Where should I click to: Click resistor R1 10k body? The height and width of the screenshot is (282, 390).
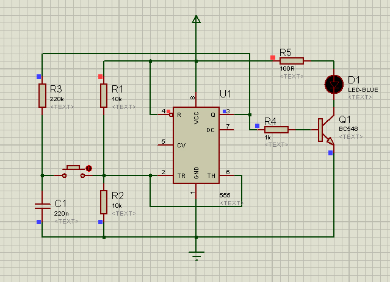click(104, 96)
